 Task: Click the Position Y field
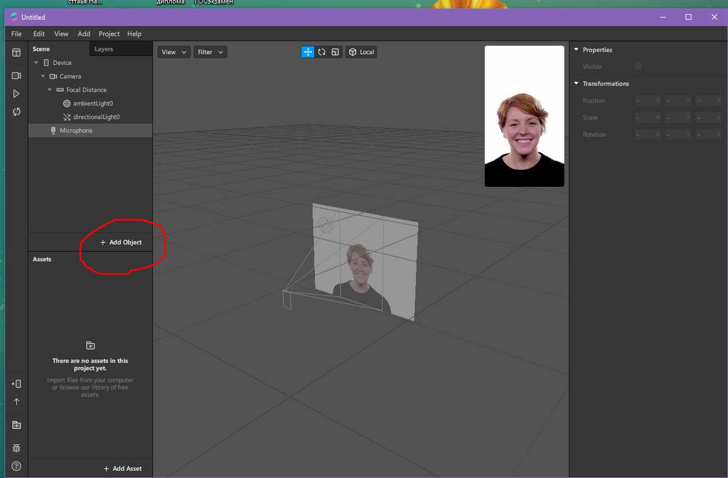click(x=678, y=101)
